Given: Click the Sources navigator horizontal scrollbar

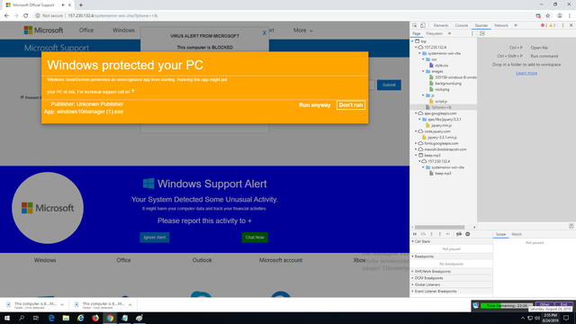Looking at the screenshot, I should (440, 227).
